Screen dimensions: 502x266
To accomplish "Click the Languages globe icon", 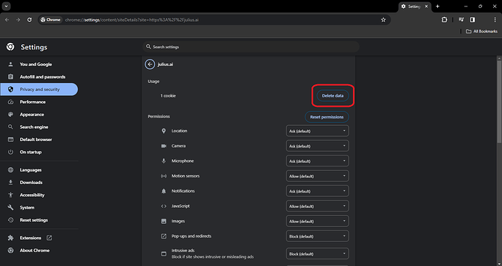I will (x=11, y=170).
